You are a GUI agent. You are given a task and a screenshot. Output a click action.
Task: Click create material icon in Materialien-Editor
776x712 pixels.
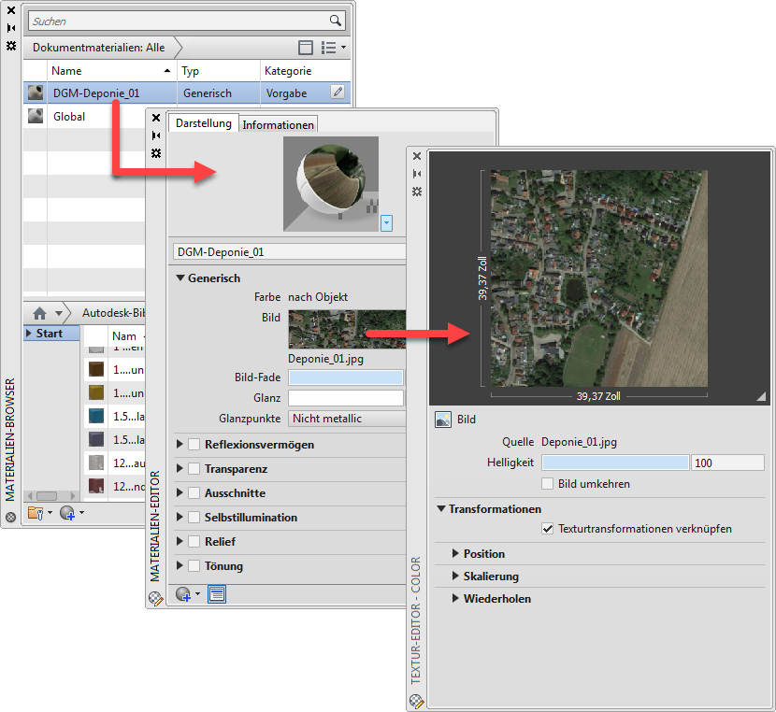[x=184, y=594]
